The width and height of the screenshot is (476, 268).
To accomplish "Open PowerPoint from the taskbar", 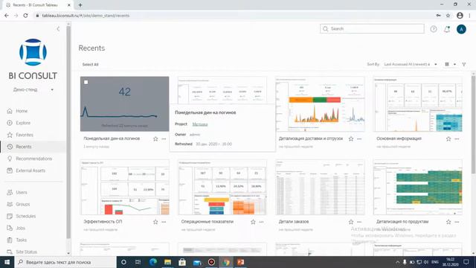I will pyautogui.click(x=240, y=262).
